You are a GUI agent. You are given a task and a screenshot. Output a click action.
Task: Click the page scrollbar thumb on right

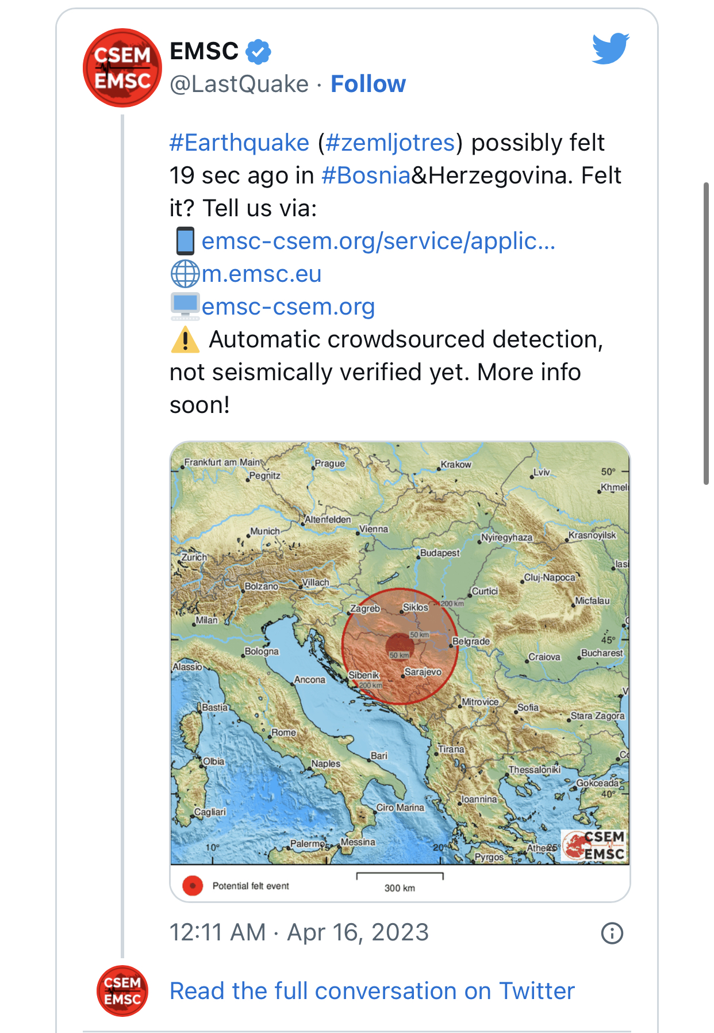(x=706, y=334)
